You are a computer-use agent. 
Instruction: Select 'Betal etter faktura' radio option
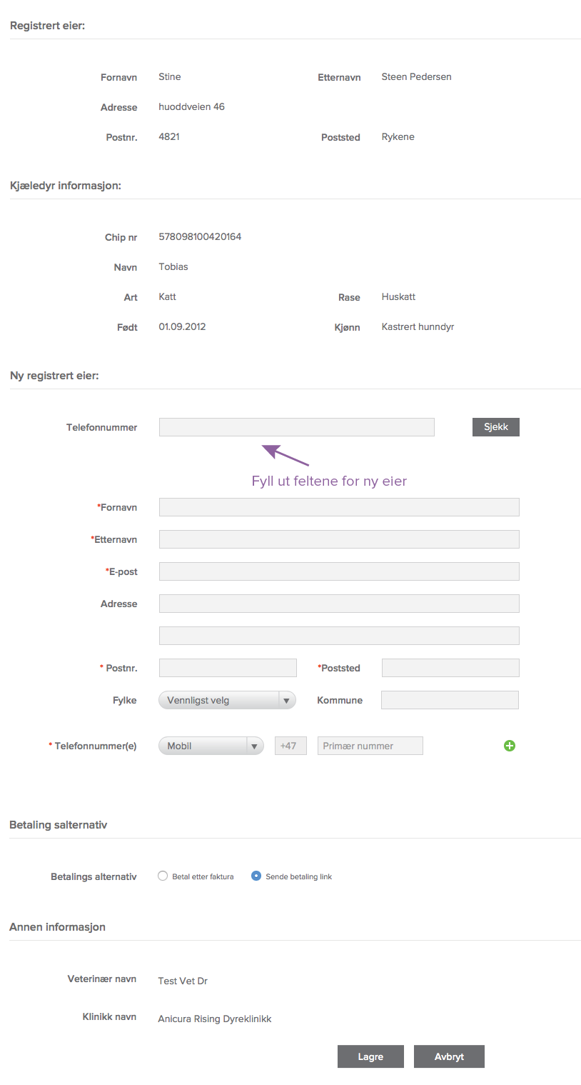click(163, 876)
